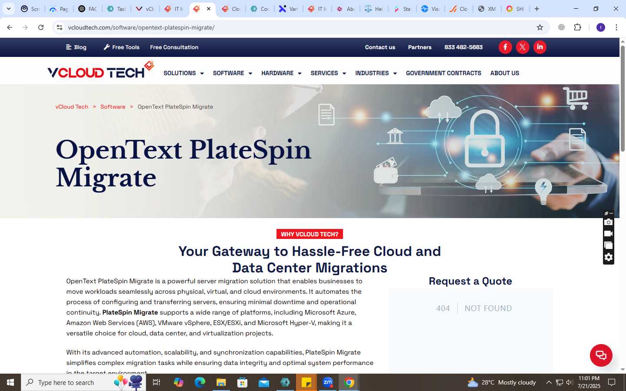Switch to the 'Hei' browser tab
Image resolution: width=626 pixels, height=391 pixels.
374,9
